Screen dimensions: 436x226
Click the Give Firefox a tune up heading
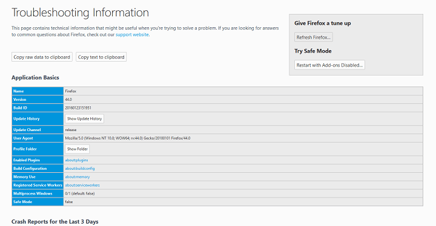tap(323, 24)
